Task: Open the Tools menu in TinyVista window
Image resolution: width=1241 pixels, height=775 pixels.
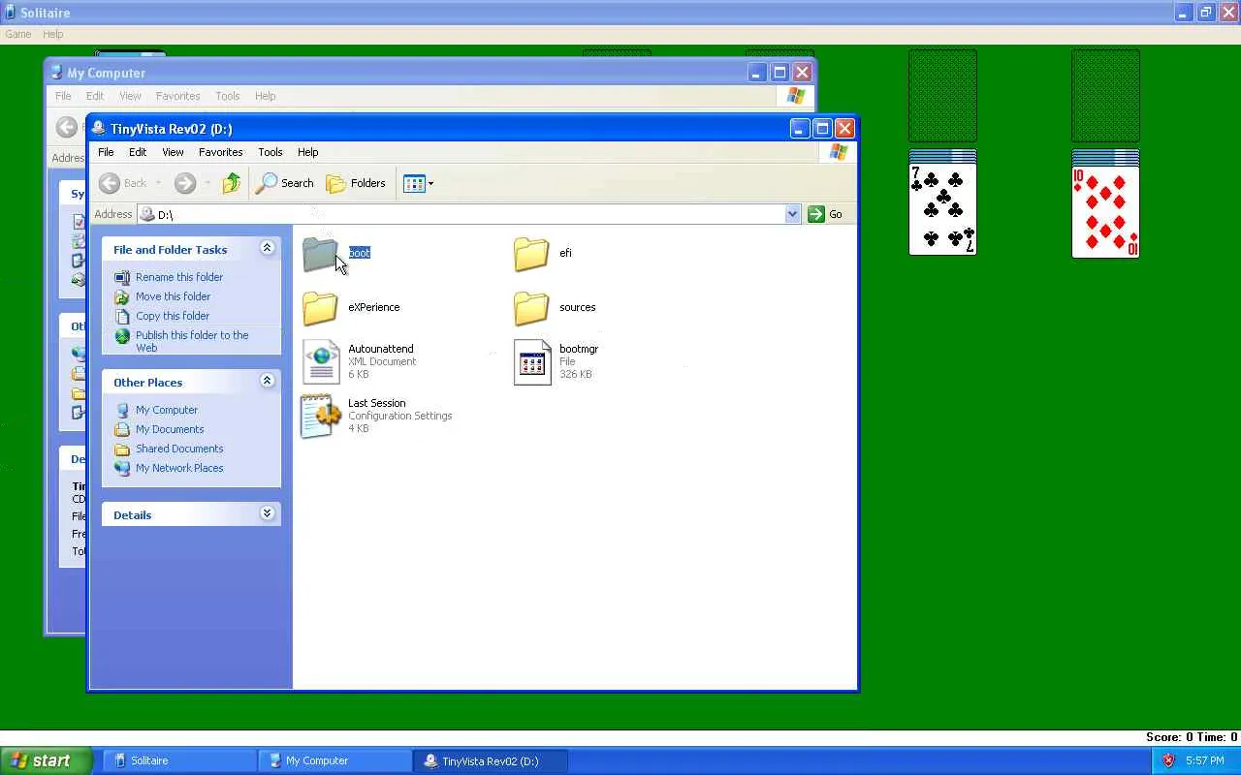Action: tap(270, 152)
